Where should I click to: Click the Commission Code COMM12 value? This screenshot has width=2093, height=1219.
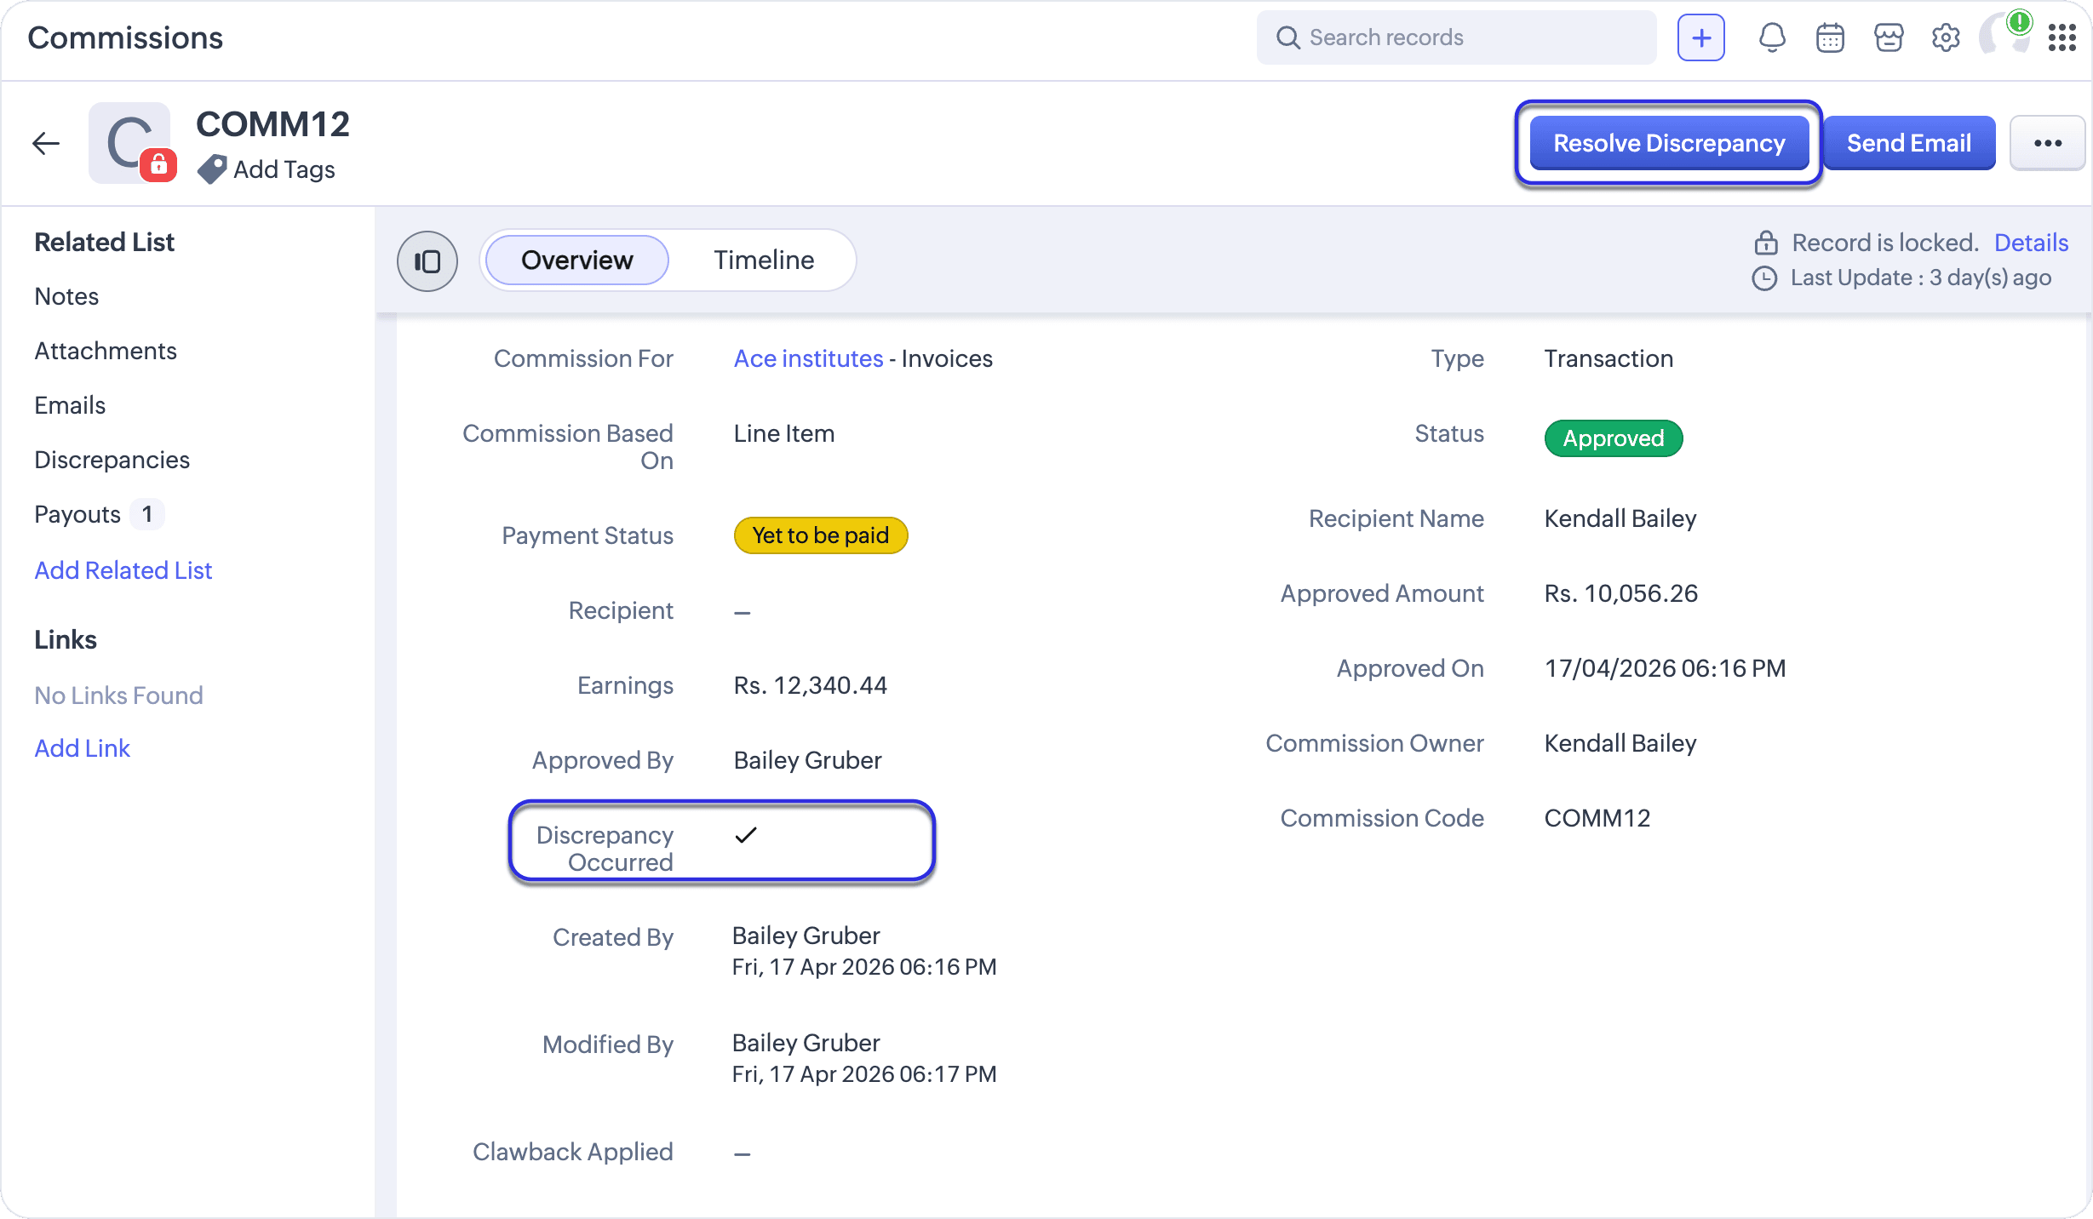pyautogui.click(x=1597, y=818)
